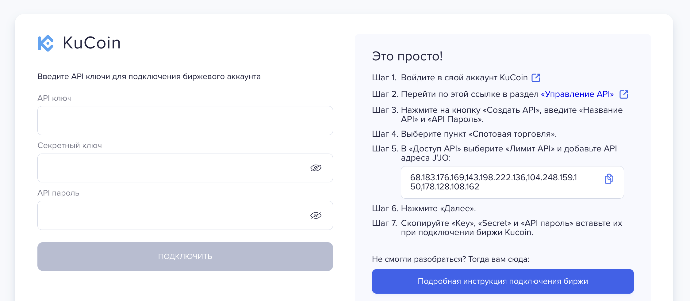Open «Управление API» link
Screen dimensions: 690x301
point(577,94)
